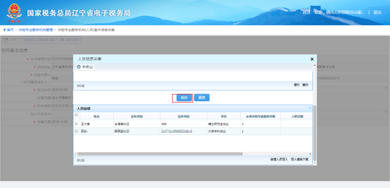390x188 pixels.
Task: Click 导入模板下载 link
Action: click(x=300, y=159)
